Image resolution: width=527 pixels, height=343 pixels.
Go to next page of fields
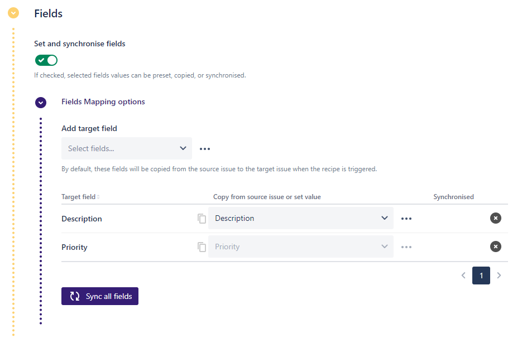pos(499,276)
